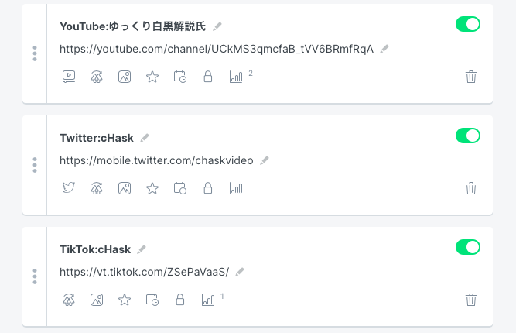
Task: Open the lock icon on Twitter:cHask card
Action: (208, 188)
